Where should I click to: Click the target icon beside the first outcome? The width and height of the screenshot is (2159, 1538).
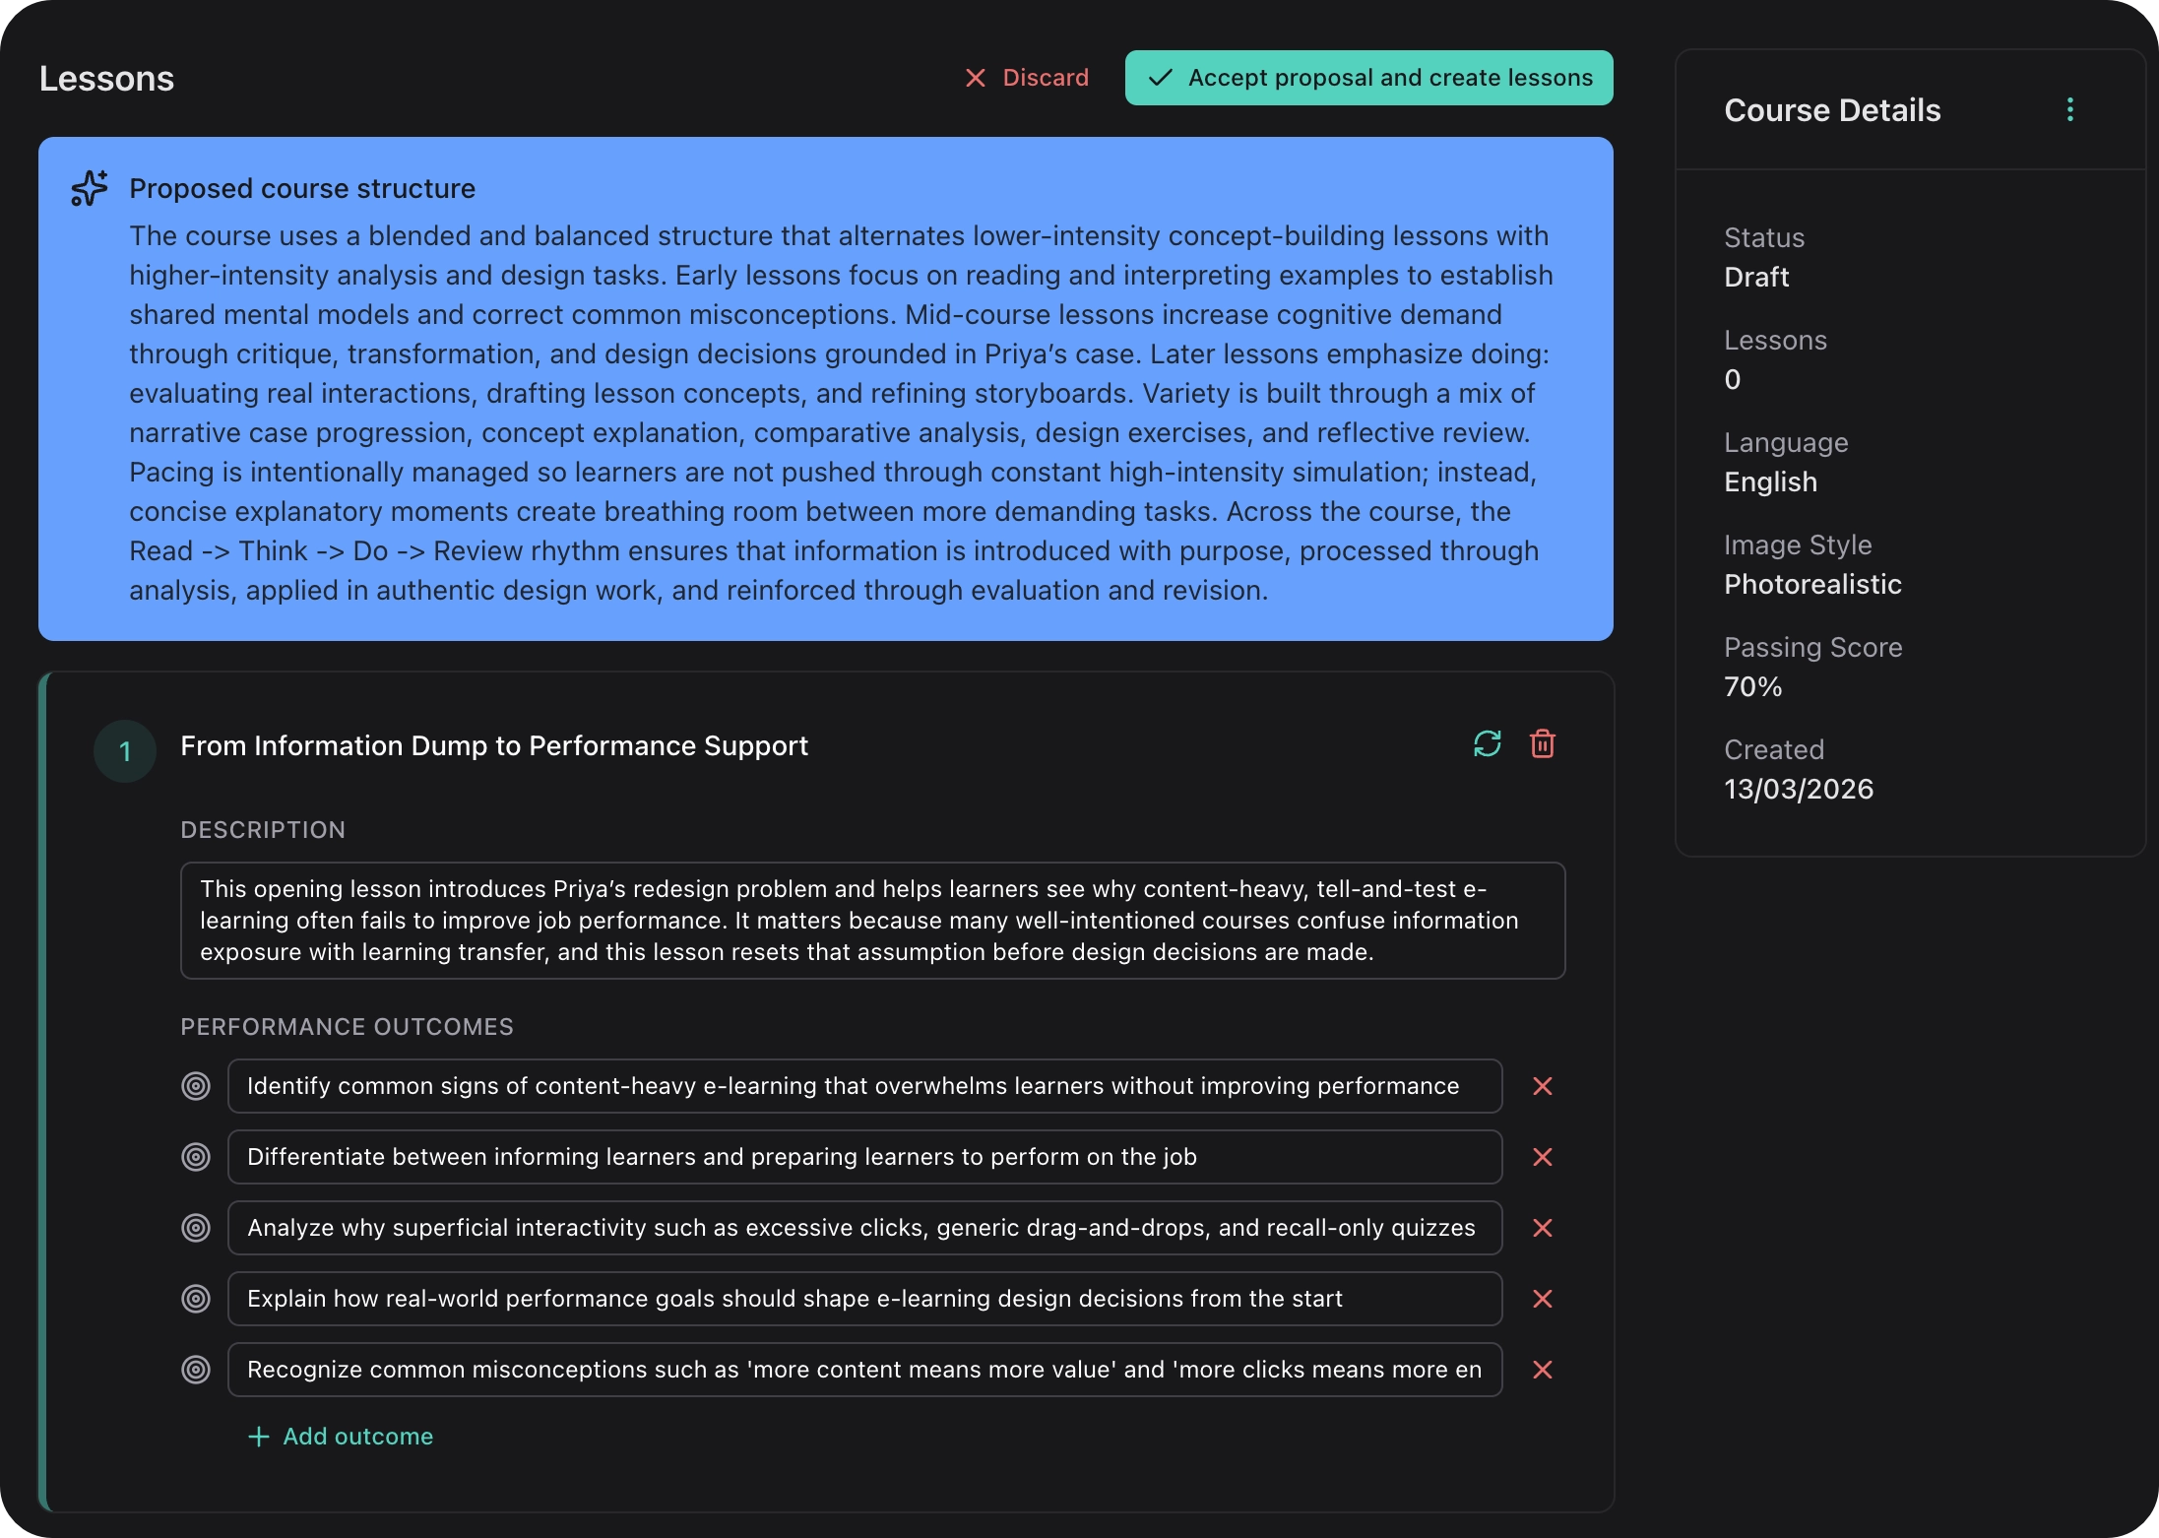click(x=197, y=1086)
